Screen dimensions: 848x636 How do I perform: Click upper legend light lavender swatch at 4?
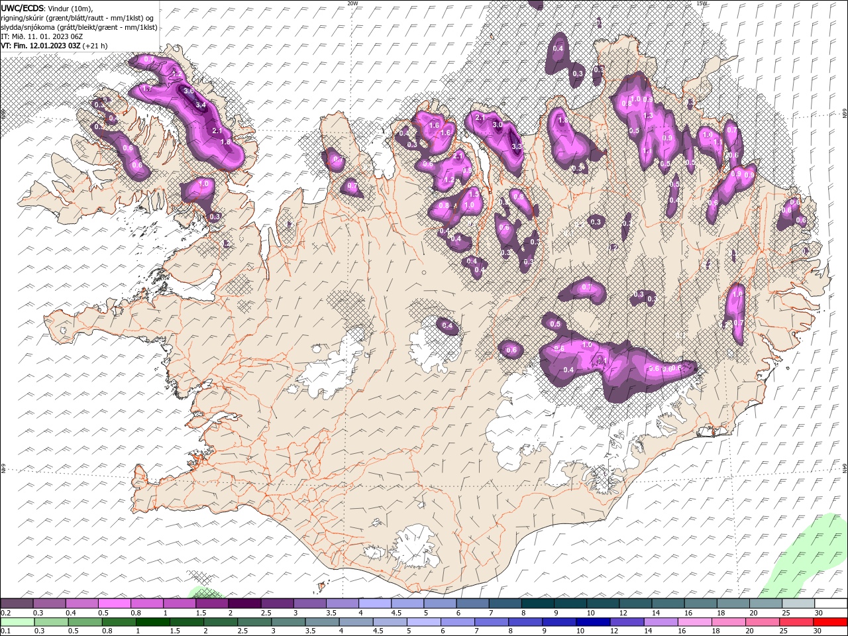pyautogui.click(x=375, y=604)
